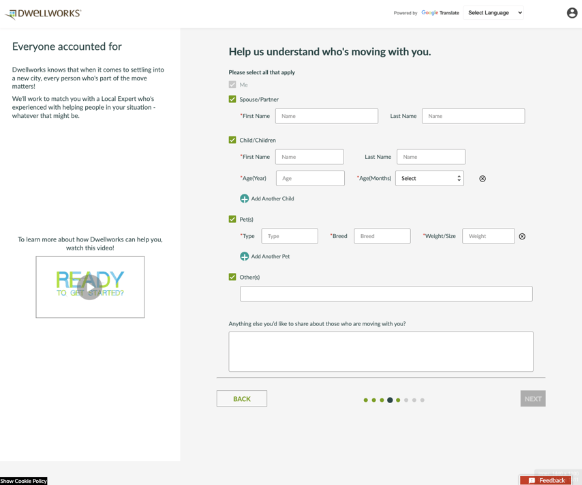Open the Show Cookie Policy link
This screenshot has height=485, width=582.
click(23, 481)
